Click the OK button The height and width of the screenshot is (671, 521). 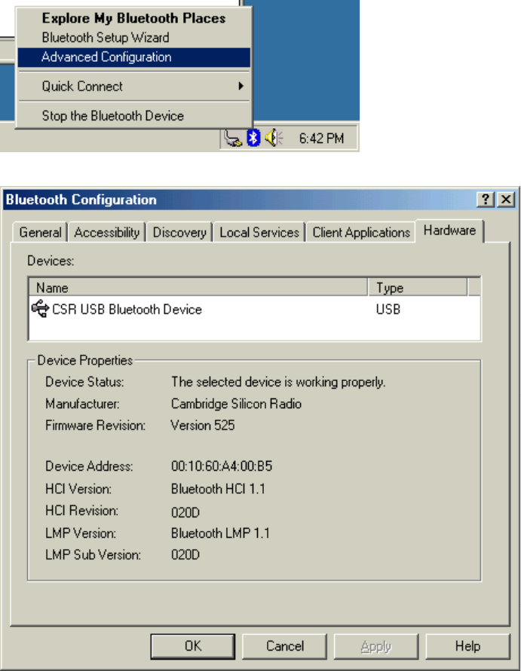point(193,646)
